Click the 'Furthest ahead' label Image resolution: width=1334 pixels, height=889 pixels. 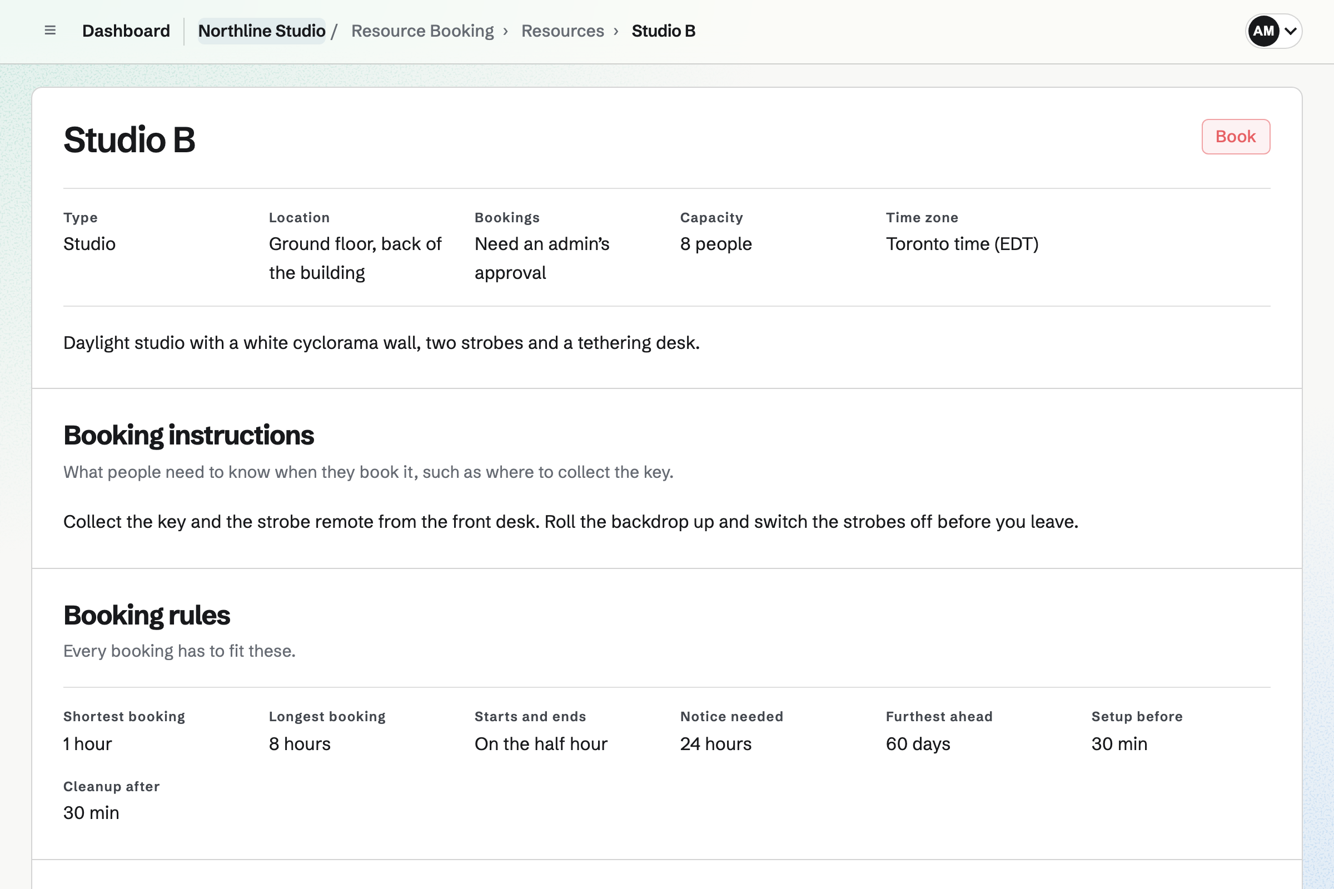[x=939, y=717]
